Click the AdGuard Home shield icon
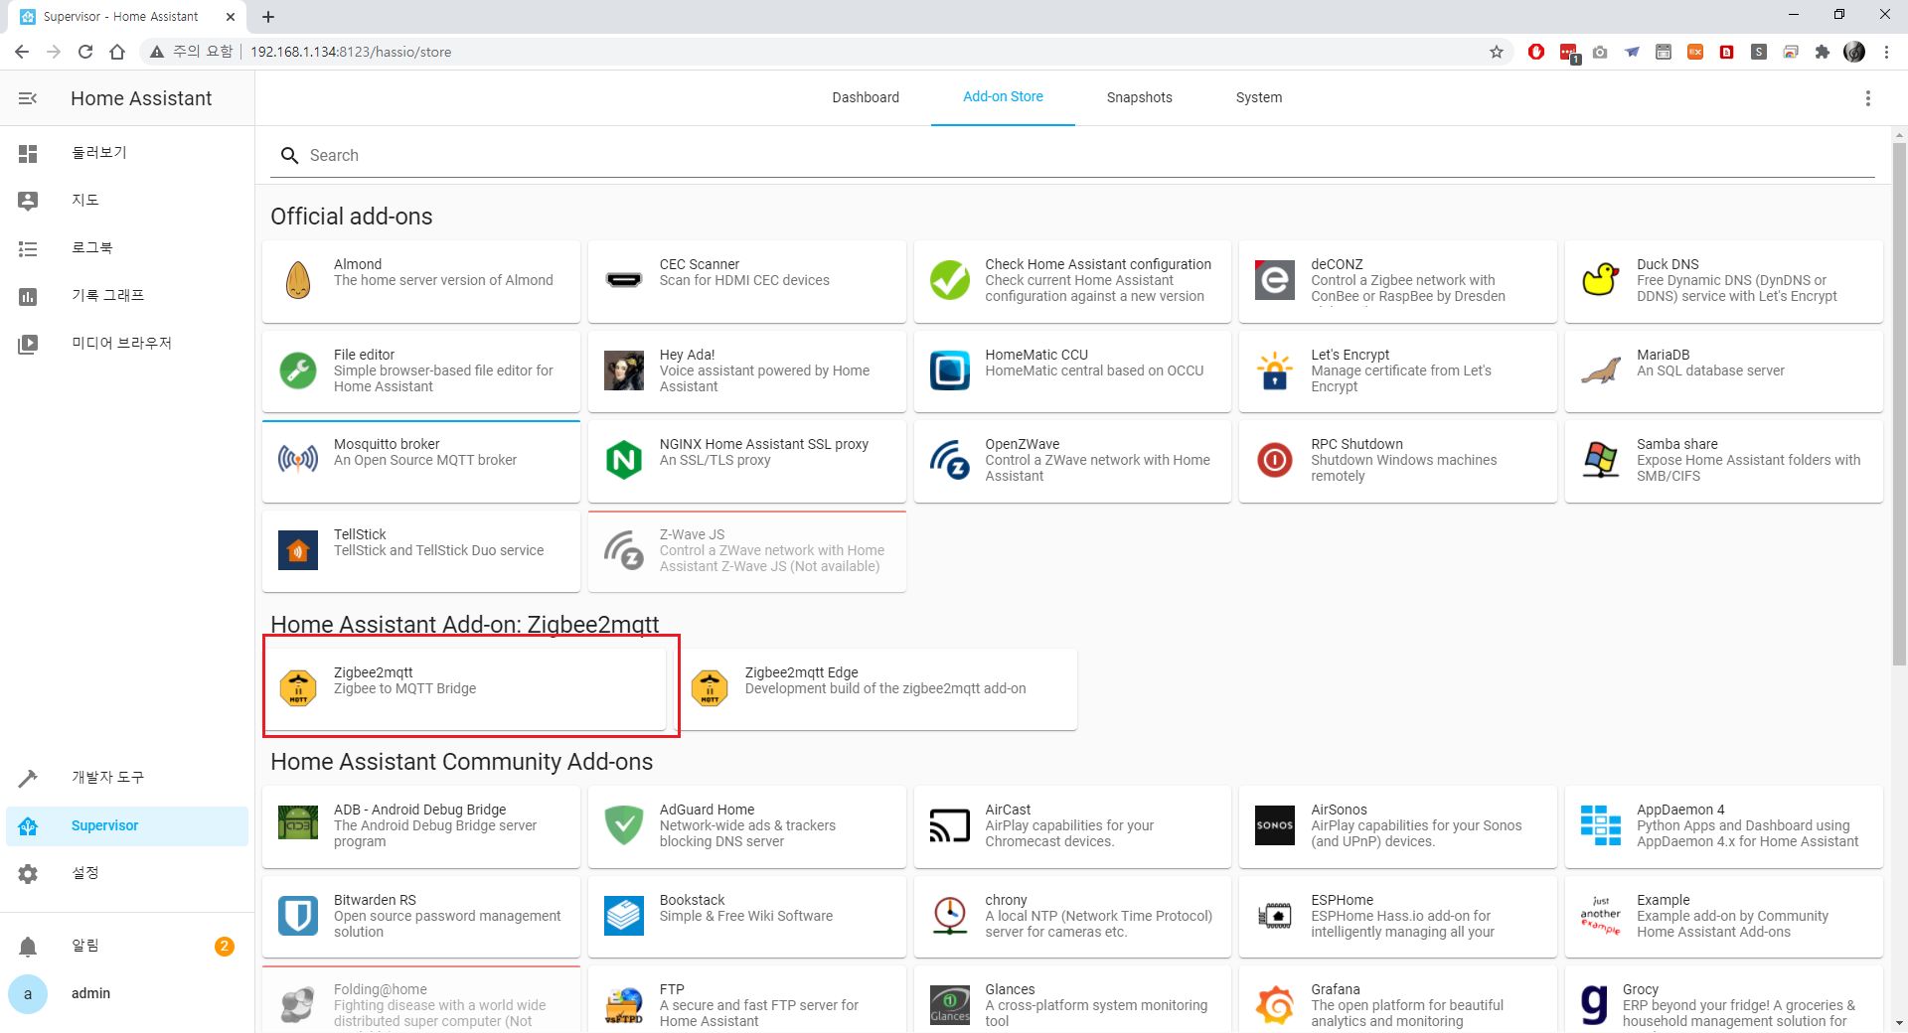The image size is (1908, 1033). coord(624,825)
